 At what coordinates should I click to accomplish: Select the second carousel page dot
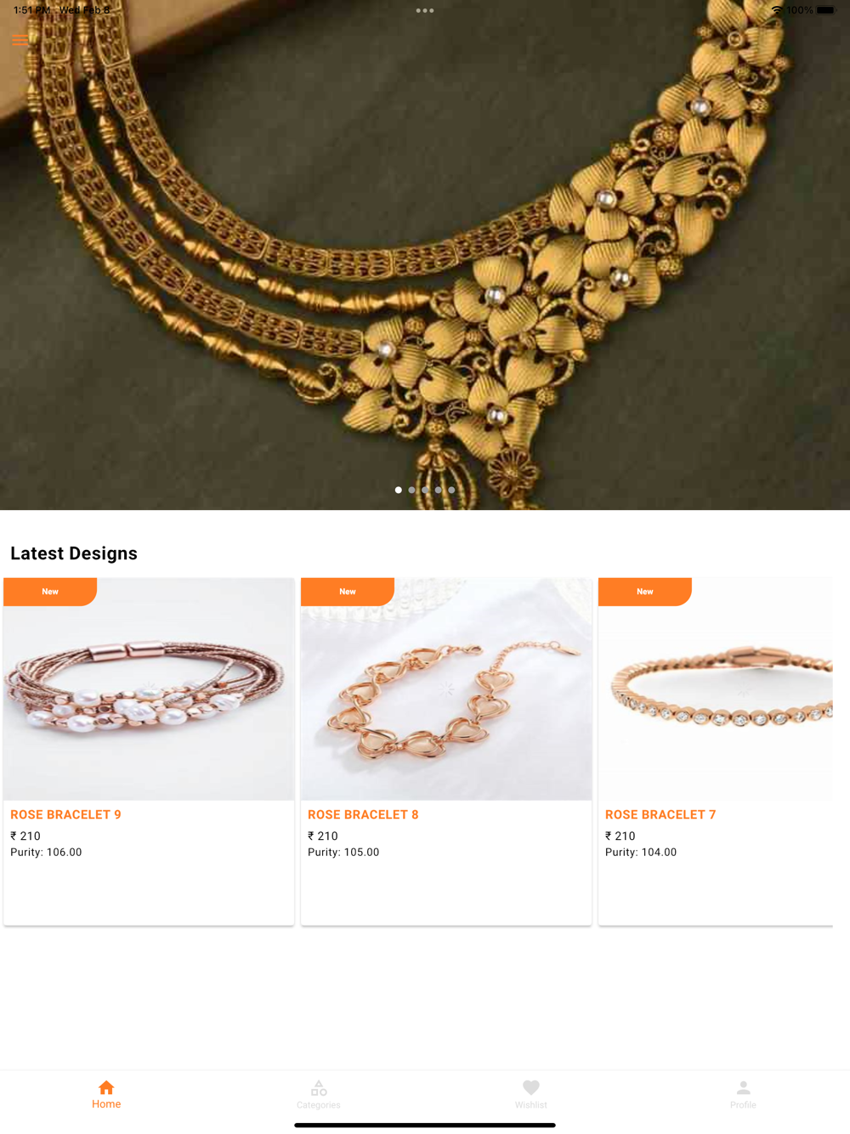pos(411,490)
